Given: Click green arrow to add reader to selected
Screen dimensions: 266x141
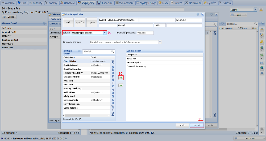Looking at the screenshot, I should pyautogui.click(x=121, y=78).
